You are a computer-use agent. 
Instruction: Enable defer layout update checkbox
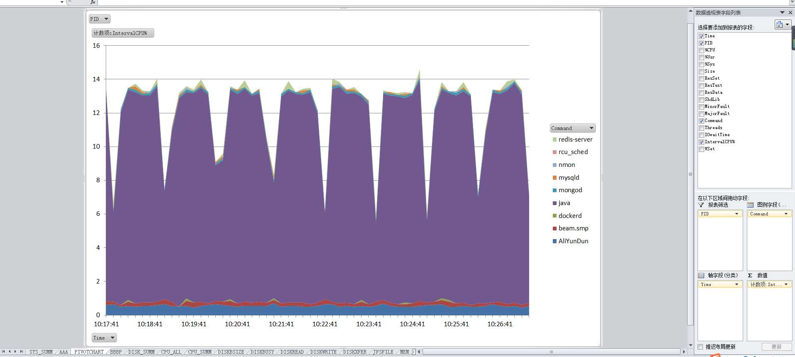pyautogui.click(x=700, y=347)
